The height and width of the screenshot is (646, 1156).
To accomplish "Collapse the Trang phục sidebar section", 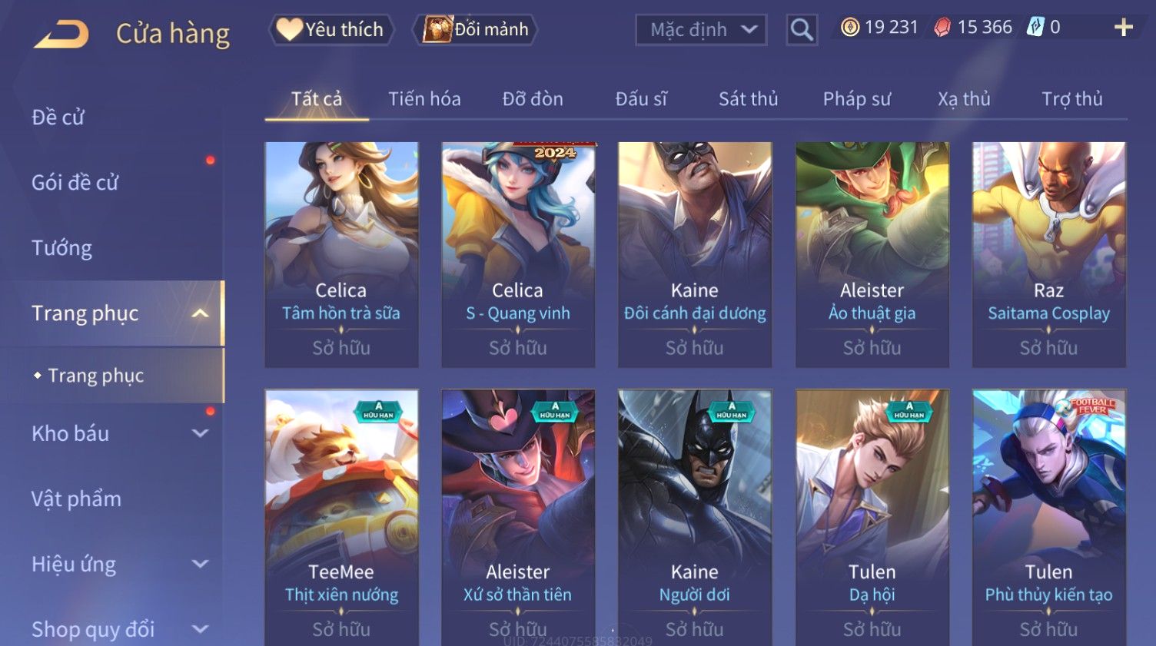I will pyautogui.click(x=200, y=313).
